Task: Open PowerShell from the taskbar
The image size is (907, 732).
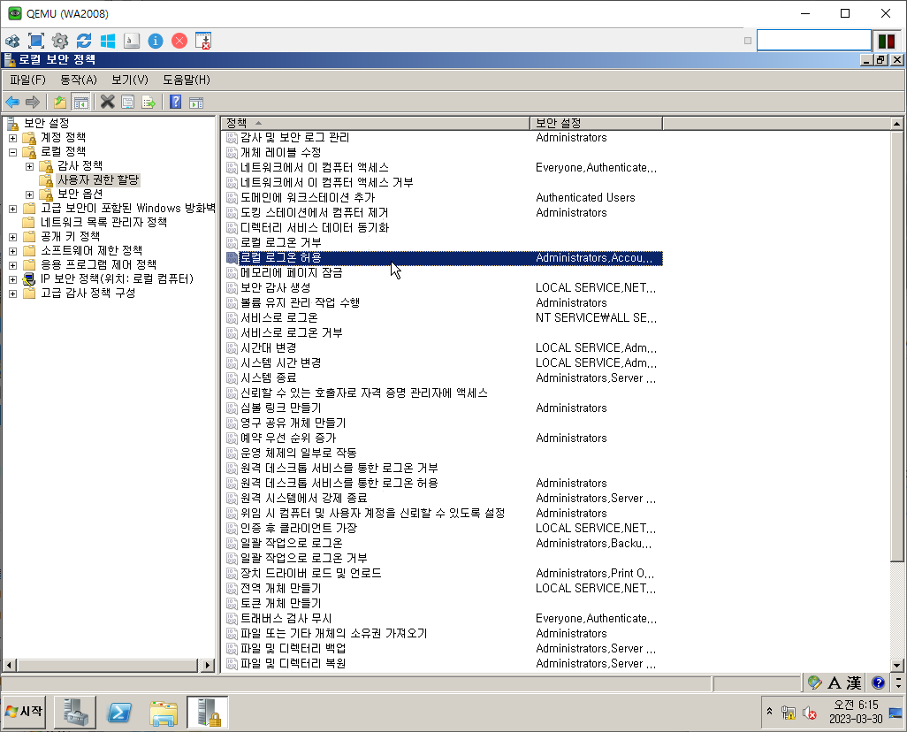Action: pyautogui.click(x=119, y=713)
